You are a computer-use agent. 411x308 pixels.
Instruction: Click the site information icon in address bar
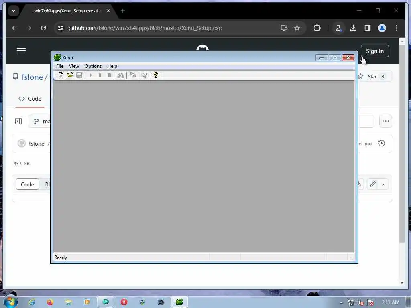point(61,28)
